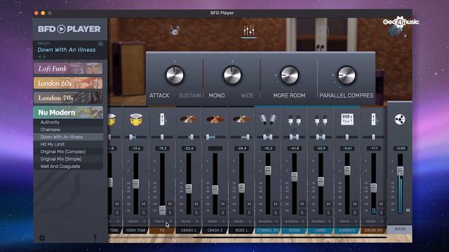Mute the Crash 2 channel
Viewport: 449px width, 252px height.
click(x=222, y=204)
